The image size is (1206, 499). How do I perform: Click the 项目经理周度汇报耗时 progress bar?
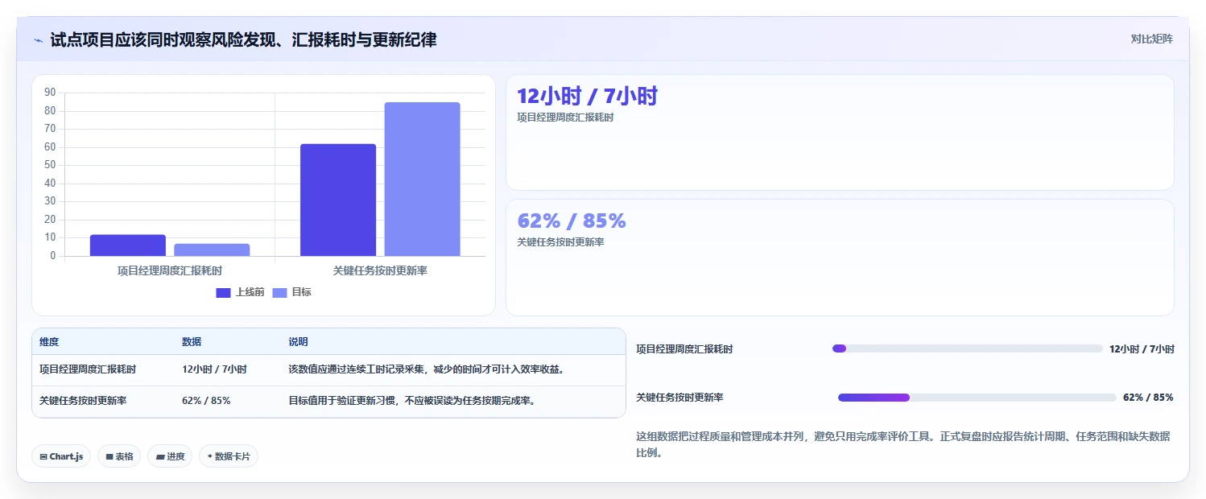pos(967,348)
